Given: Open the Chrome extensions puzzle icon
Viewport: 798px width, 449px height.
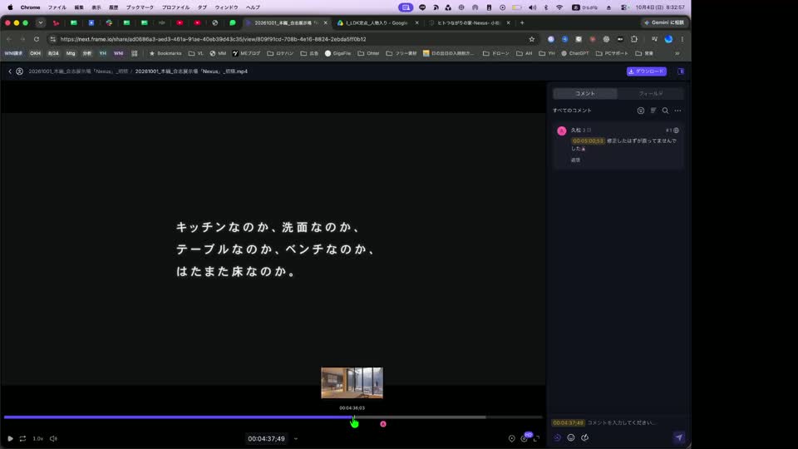Looking at the screenshot, I should [x=634, y=39].
